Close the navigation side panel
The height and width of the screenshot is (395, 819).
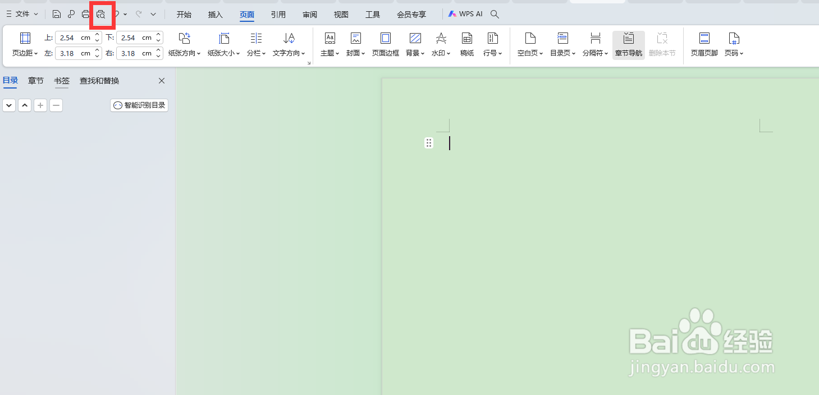coord(162,81)
